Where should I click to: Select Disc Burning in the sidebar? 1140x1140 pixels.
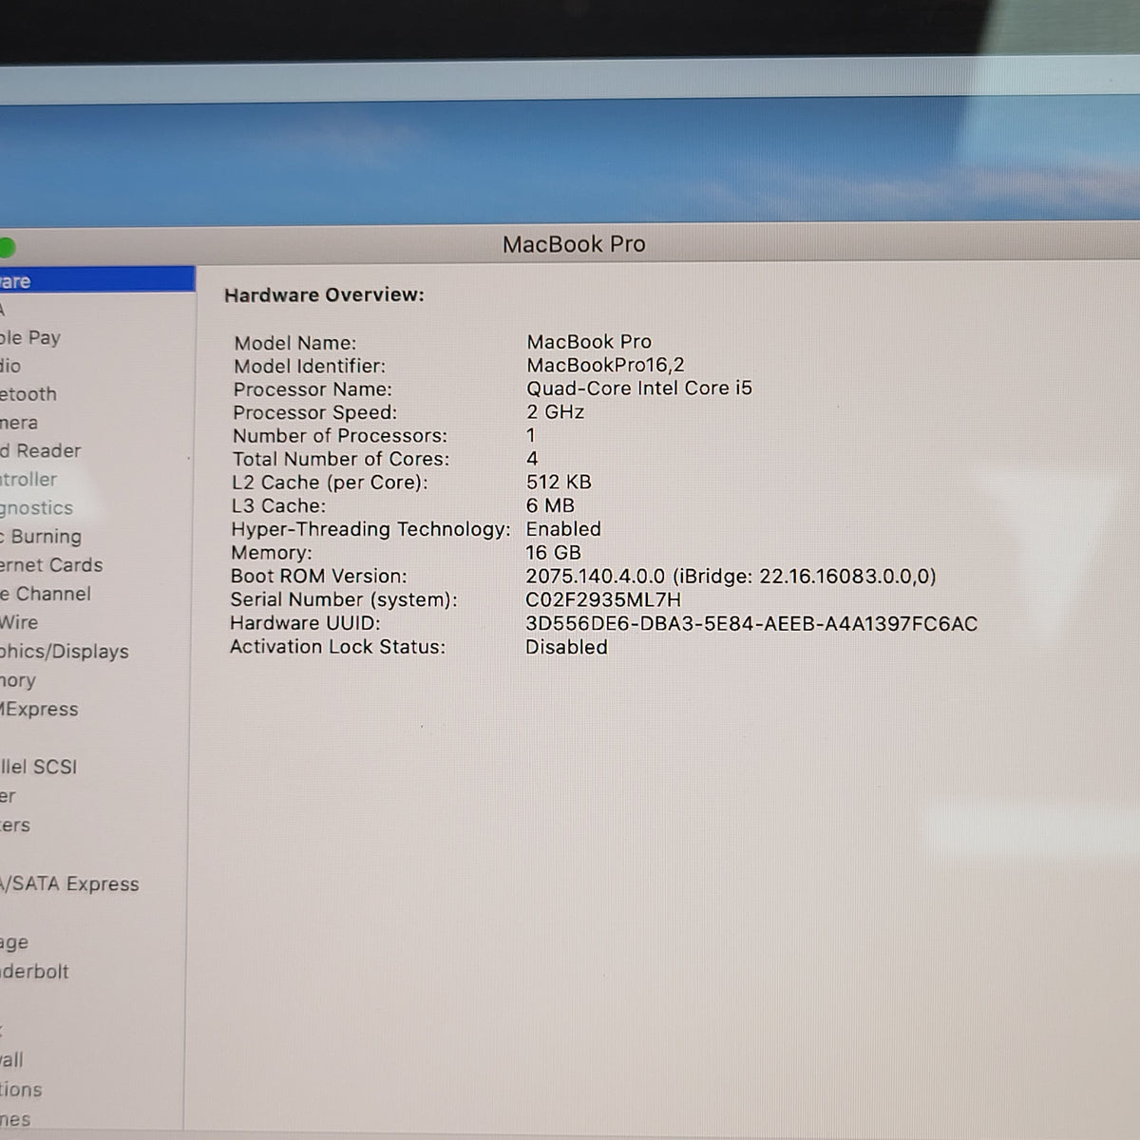point(41,537)
